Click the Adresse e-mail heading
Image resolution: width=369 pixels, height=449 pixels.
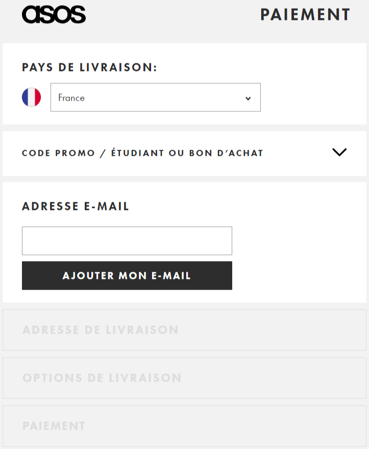pyautogui.click(x=76, y=206)
